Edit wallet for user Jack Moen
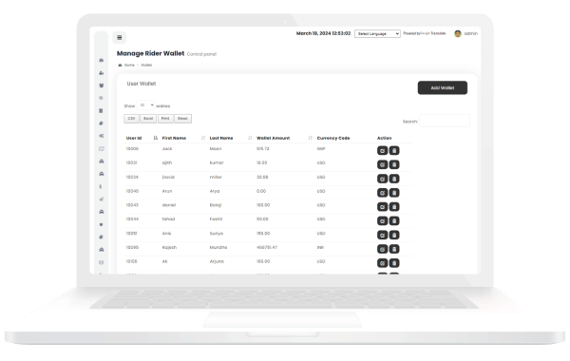The width and height of the screenshot is (570, 361). (x=383, y=150)
